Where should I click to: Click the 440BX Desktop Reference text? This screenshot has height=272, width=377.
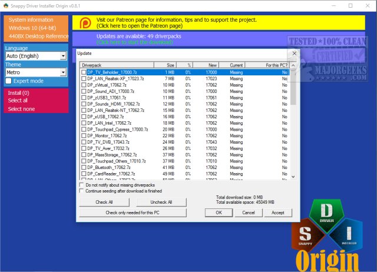[39, 37]
